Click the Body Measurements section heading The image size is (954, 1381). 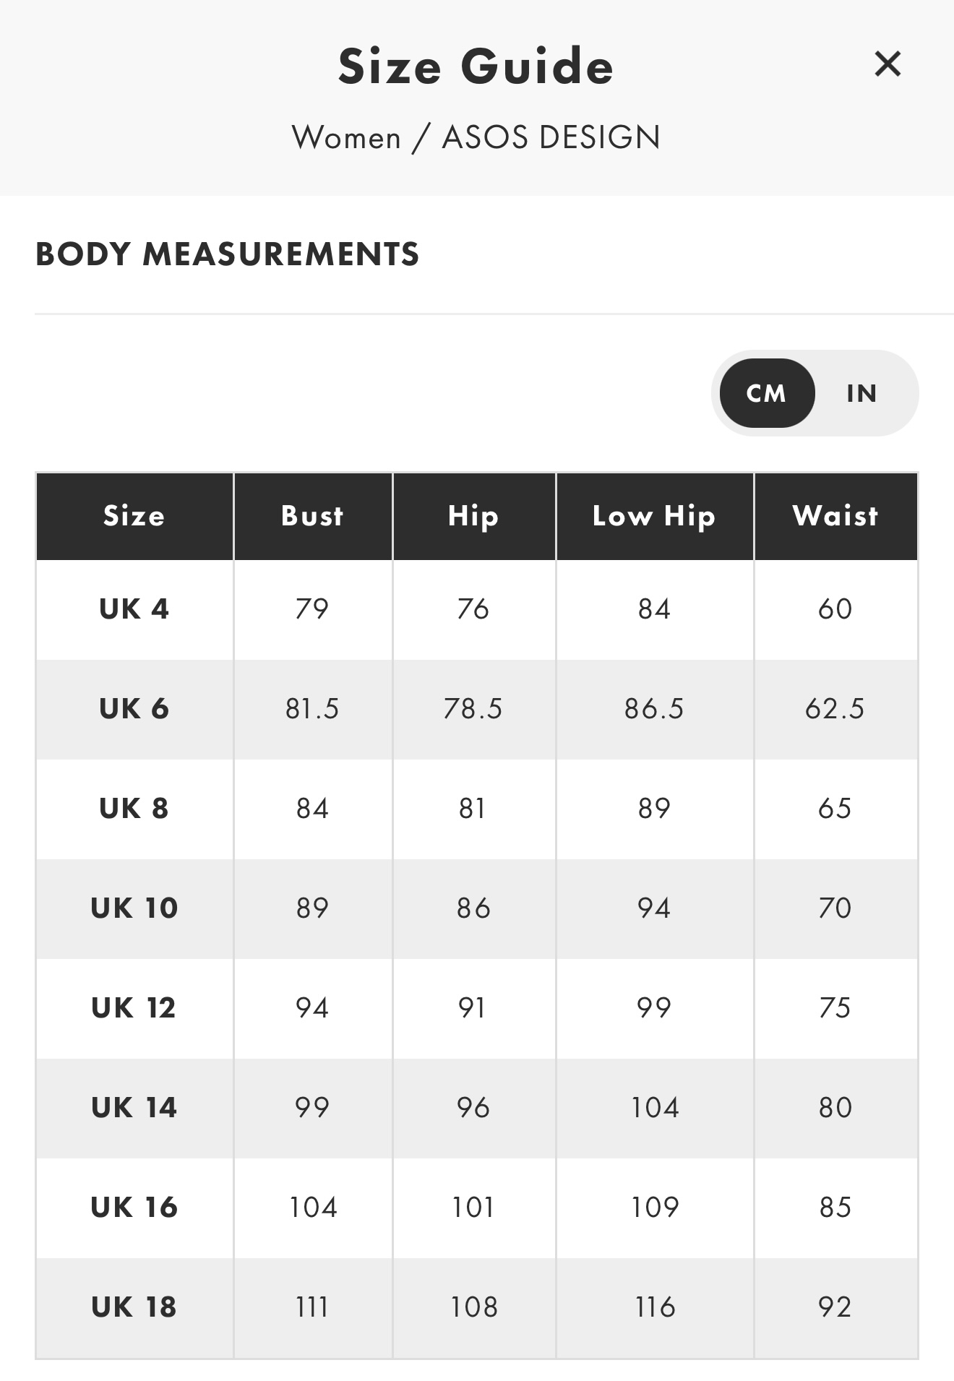pyautogui.click(x=227, y=254)
